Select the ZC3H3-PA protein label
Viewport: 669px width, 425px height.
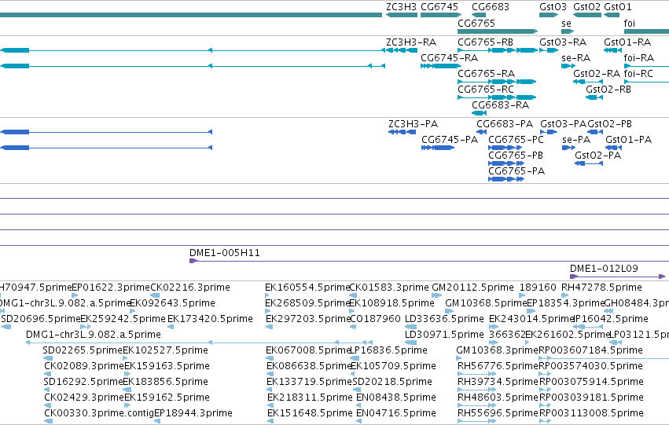[413, 124]
